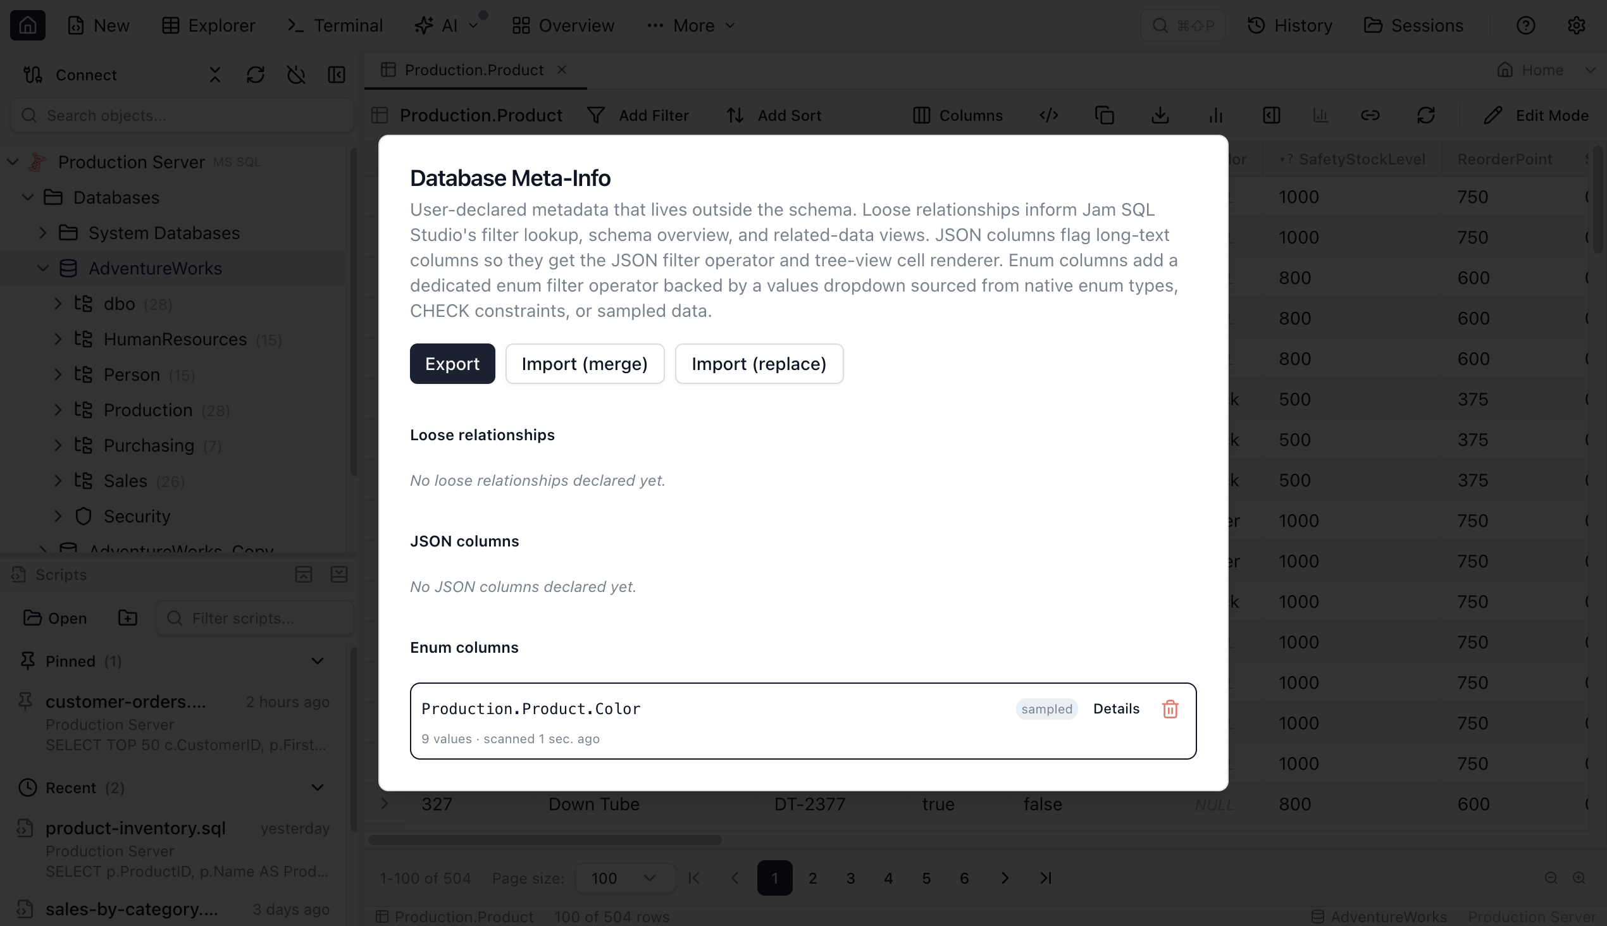1607x926 pixels.
Task: Collapse the Recent scripts section
Action: point(317,787)
